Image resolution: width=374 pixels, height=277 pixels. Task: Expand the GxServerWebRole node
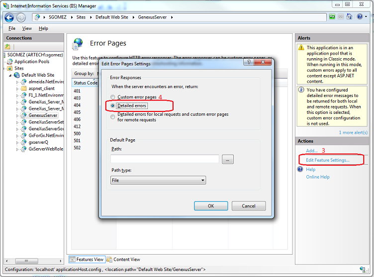[17, 149]
